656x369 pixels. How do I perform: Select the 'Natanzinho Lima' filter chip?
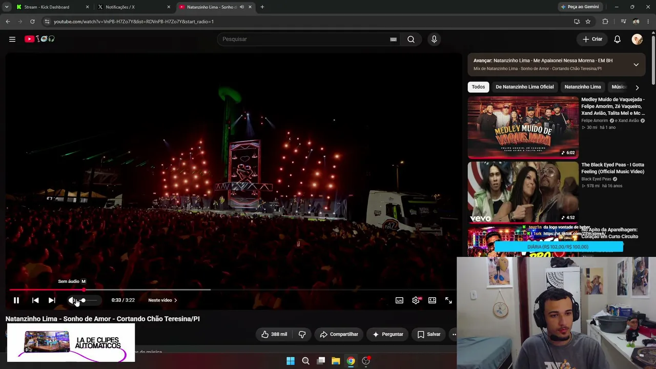(x=583, y=87)
